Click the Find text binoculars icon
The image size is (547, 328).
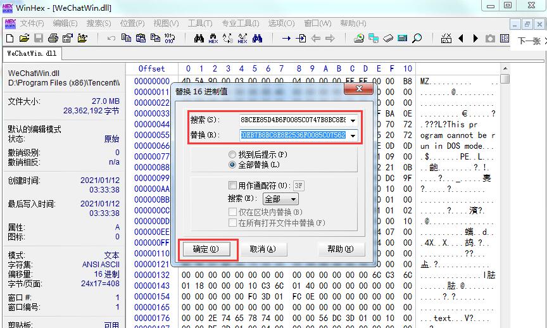point(199,39)
